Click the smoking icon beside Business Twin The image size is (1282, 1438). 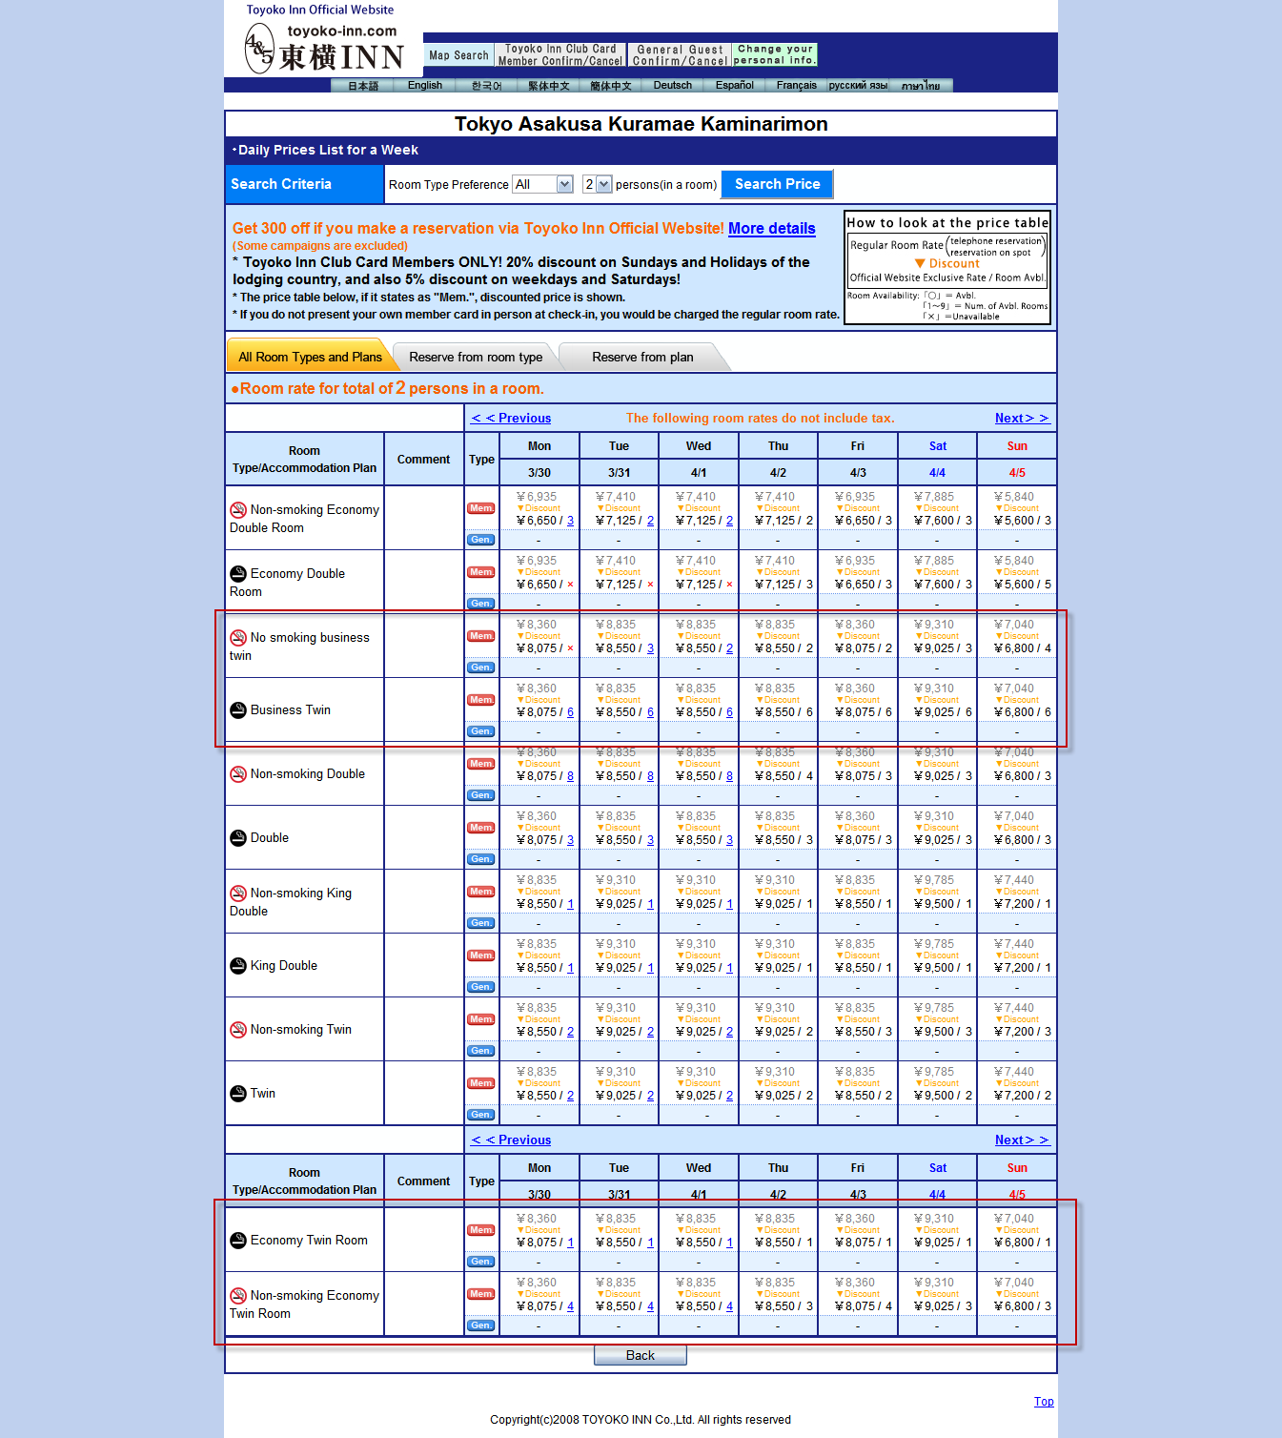tap(238, 710)
